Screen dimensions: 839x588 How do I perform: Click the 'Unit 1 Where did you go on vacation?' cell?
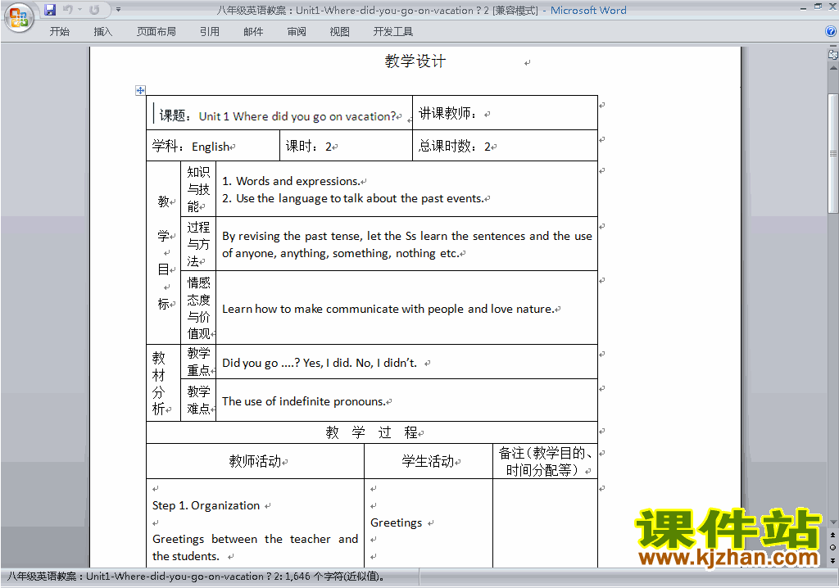279,113
